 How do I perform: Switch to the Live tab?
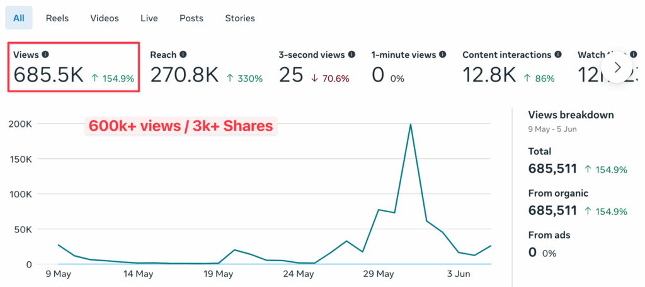(x=149, y=18)
